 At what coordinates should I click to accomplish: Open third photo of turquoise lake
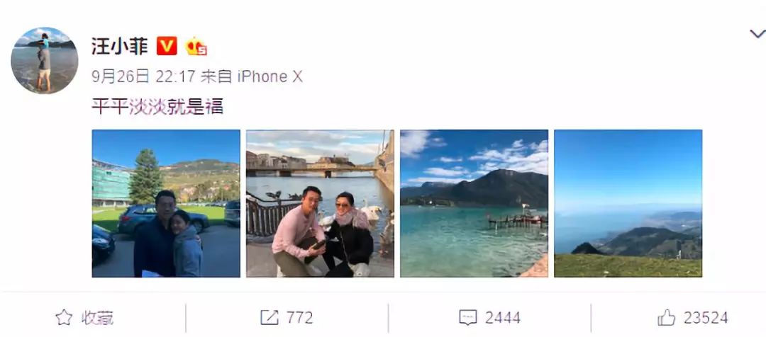pyautogui.click(x=474, y=203)
